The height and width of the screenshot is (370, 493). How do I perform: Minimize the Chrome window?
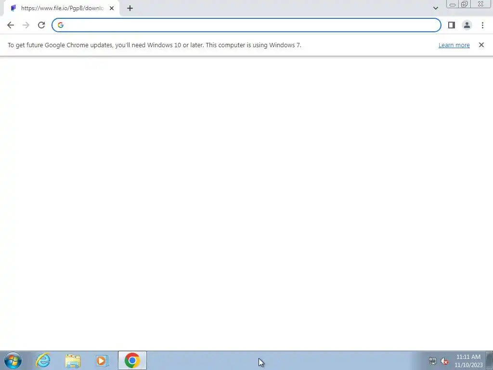click(453, 4)
